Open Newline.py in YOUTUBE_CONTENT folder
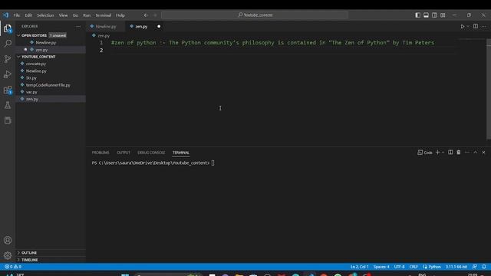The image size is (491, 276). click(36, 71)
